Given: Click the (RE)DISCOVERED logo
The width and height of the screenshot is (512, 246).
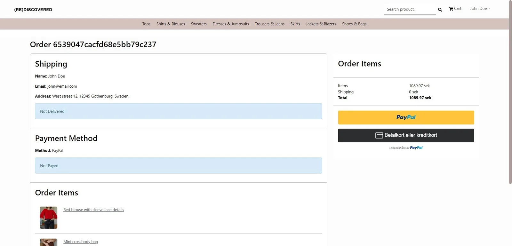Looking at the screenshot, I should [x=33, y=10].
